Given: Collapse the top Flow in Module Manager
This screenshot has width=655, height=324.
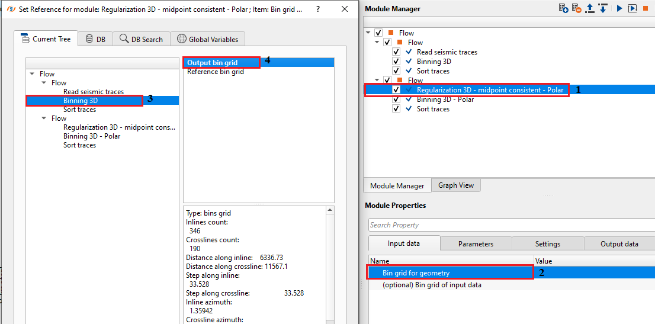Looking at the screenshot, I should click(368, 33).
